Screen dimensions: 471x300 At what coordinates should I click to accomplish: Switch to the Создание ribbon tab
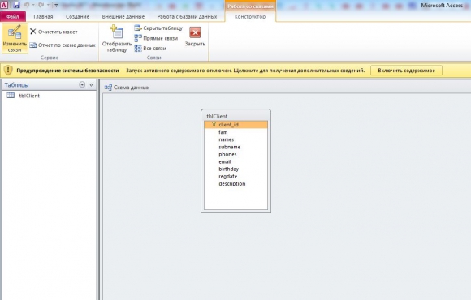tap(77, 16)
